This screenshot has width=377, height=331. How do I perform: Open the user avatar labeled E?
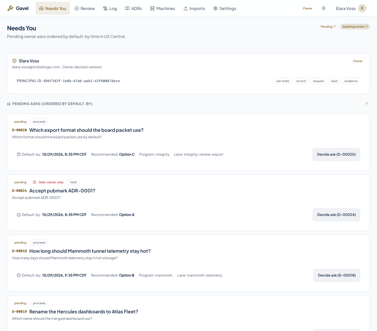click(362, 8)
